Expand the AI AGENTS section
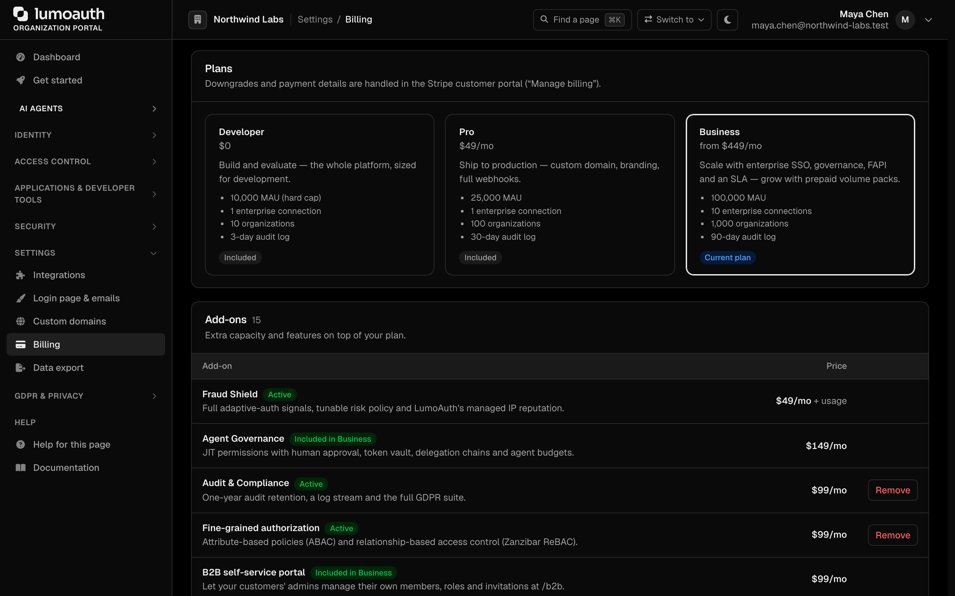This screenshot has width=955, height=596. pos(86,109)
